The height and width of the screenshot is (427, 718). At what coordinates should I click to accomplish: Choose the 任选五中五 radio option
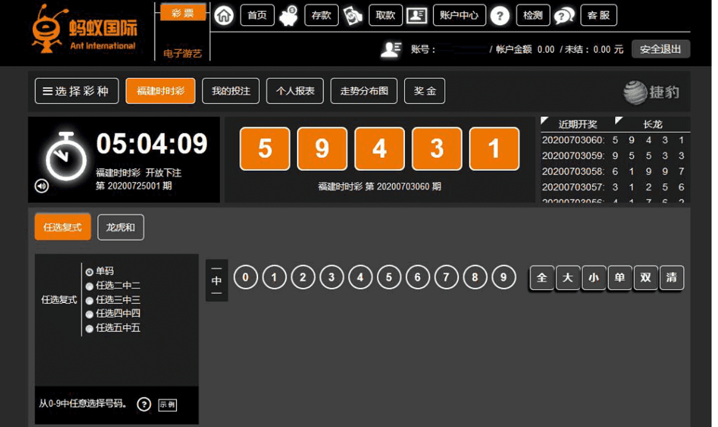[90, 329]
